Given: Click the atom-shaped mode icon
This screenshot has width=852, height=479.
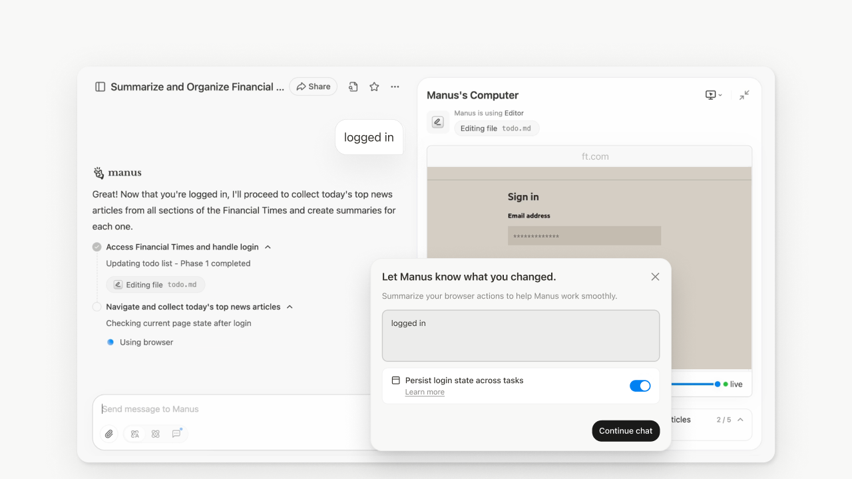Looking at the screenshot, I should tap(156, 434).
